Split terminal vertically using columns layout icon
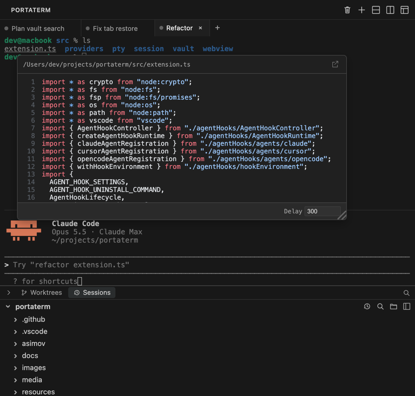 390,10
